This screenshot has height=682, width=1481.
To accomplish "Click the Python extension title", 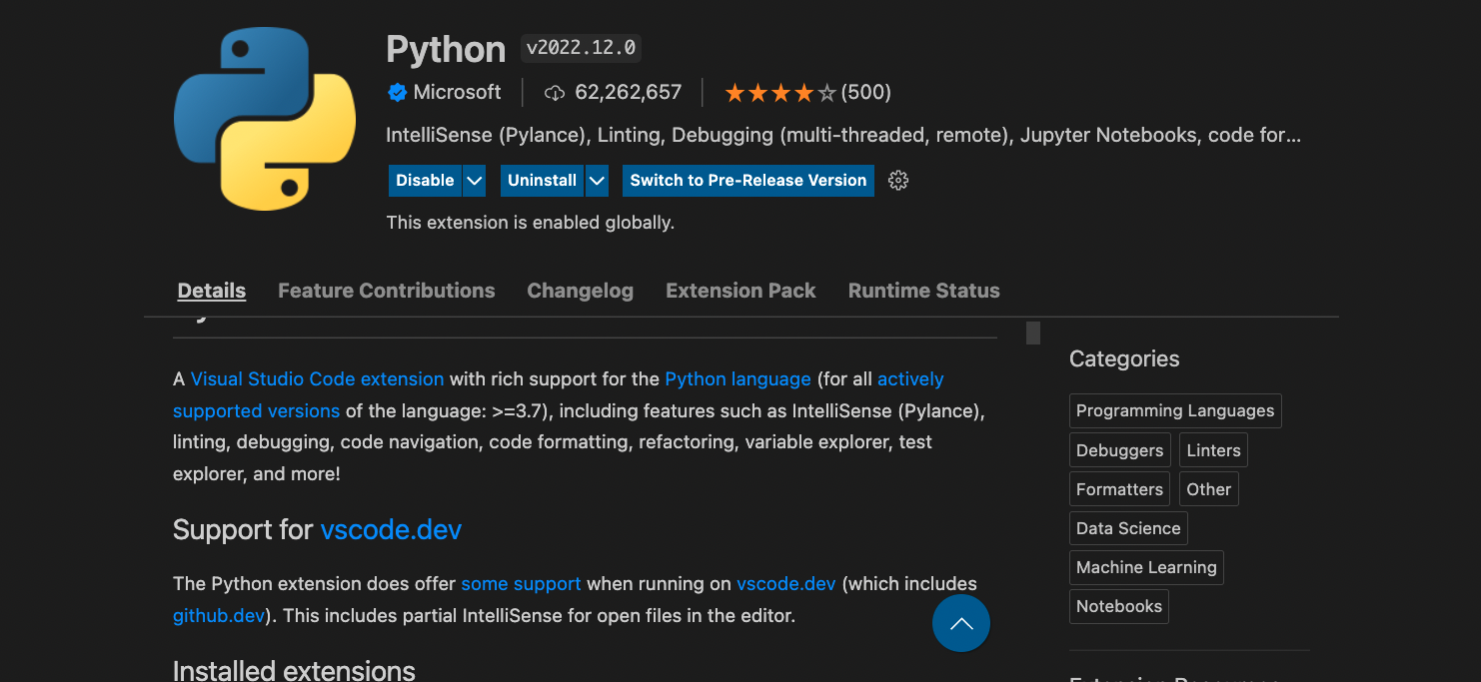I will click(x=446, y=49).
